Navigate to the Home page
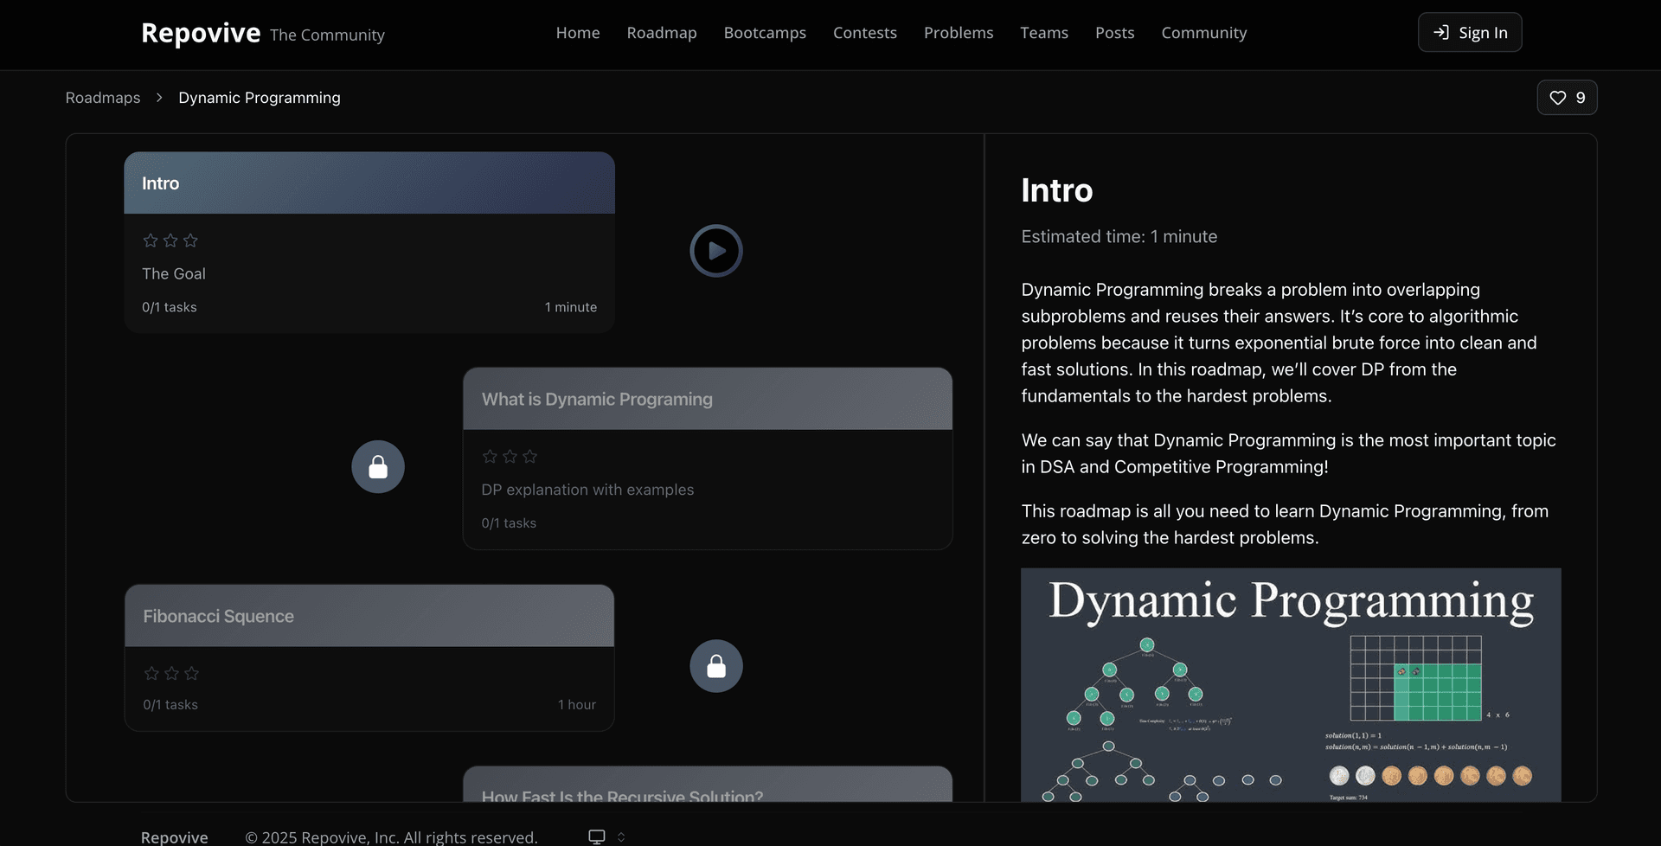This screenshot has width=1661, height=846. point(577,33)
